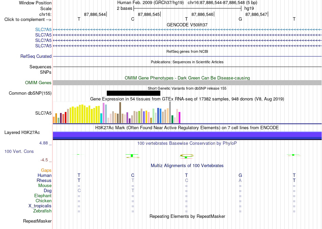Select the black dbSNP variant block
Screen dimensions: 322x229
point(134,93)
